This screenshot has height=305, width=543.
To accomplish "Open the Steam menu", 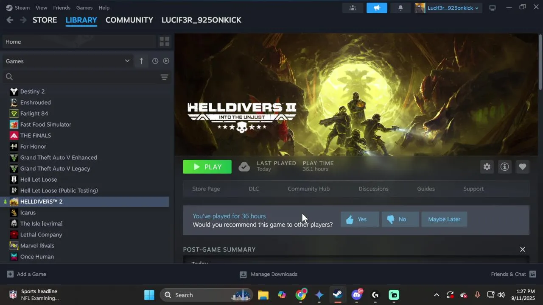I will tap(18, 8).
